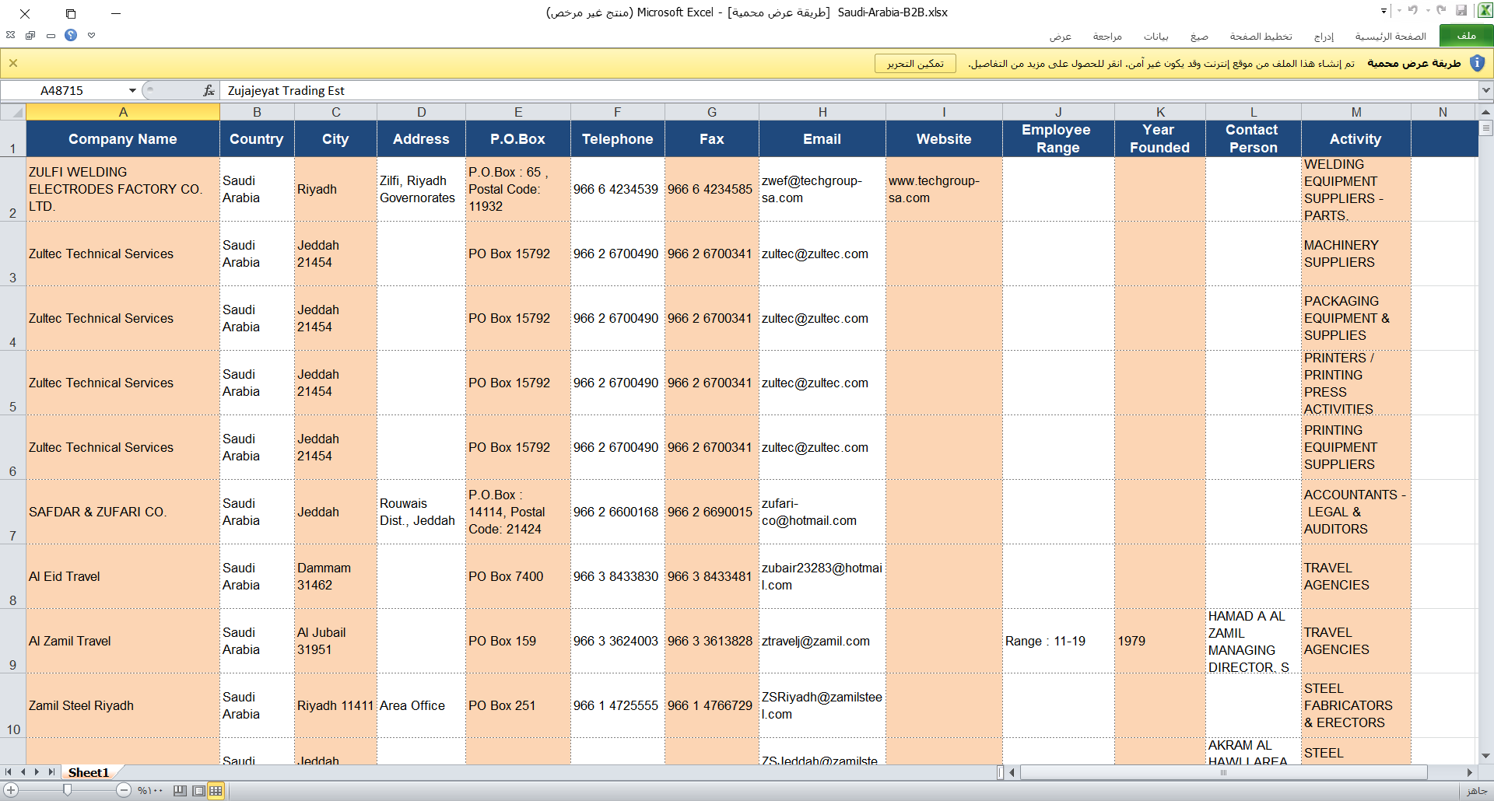This screenshot has width=1494, height=801.
Task: Select the Sheet1 worksheet tab
Action: pos(88,772)
